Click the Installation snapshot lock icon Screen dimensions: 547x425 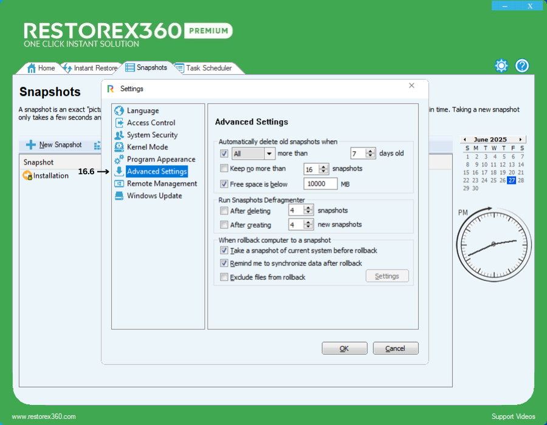[27, 176]
